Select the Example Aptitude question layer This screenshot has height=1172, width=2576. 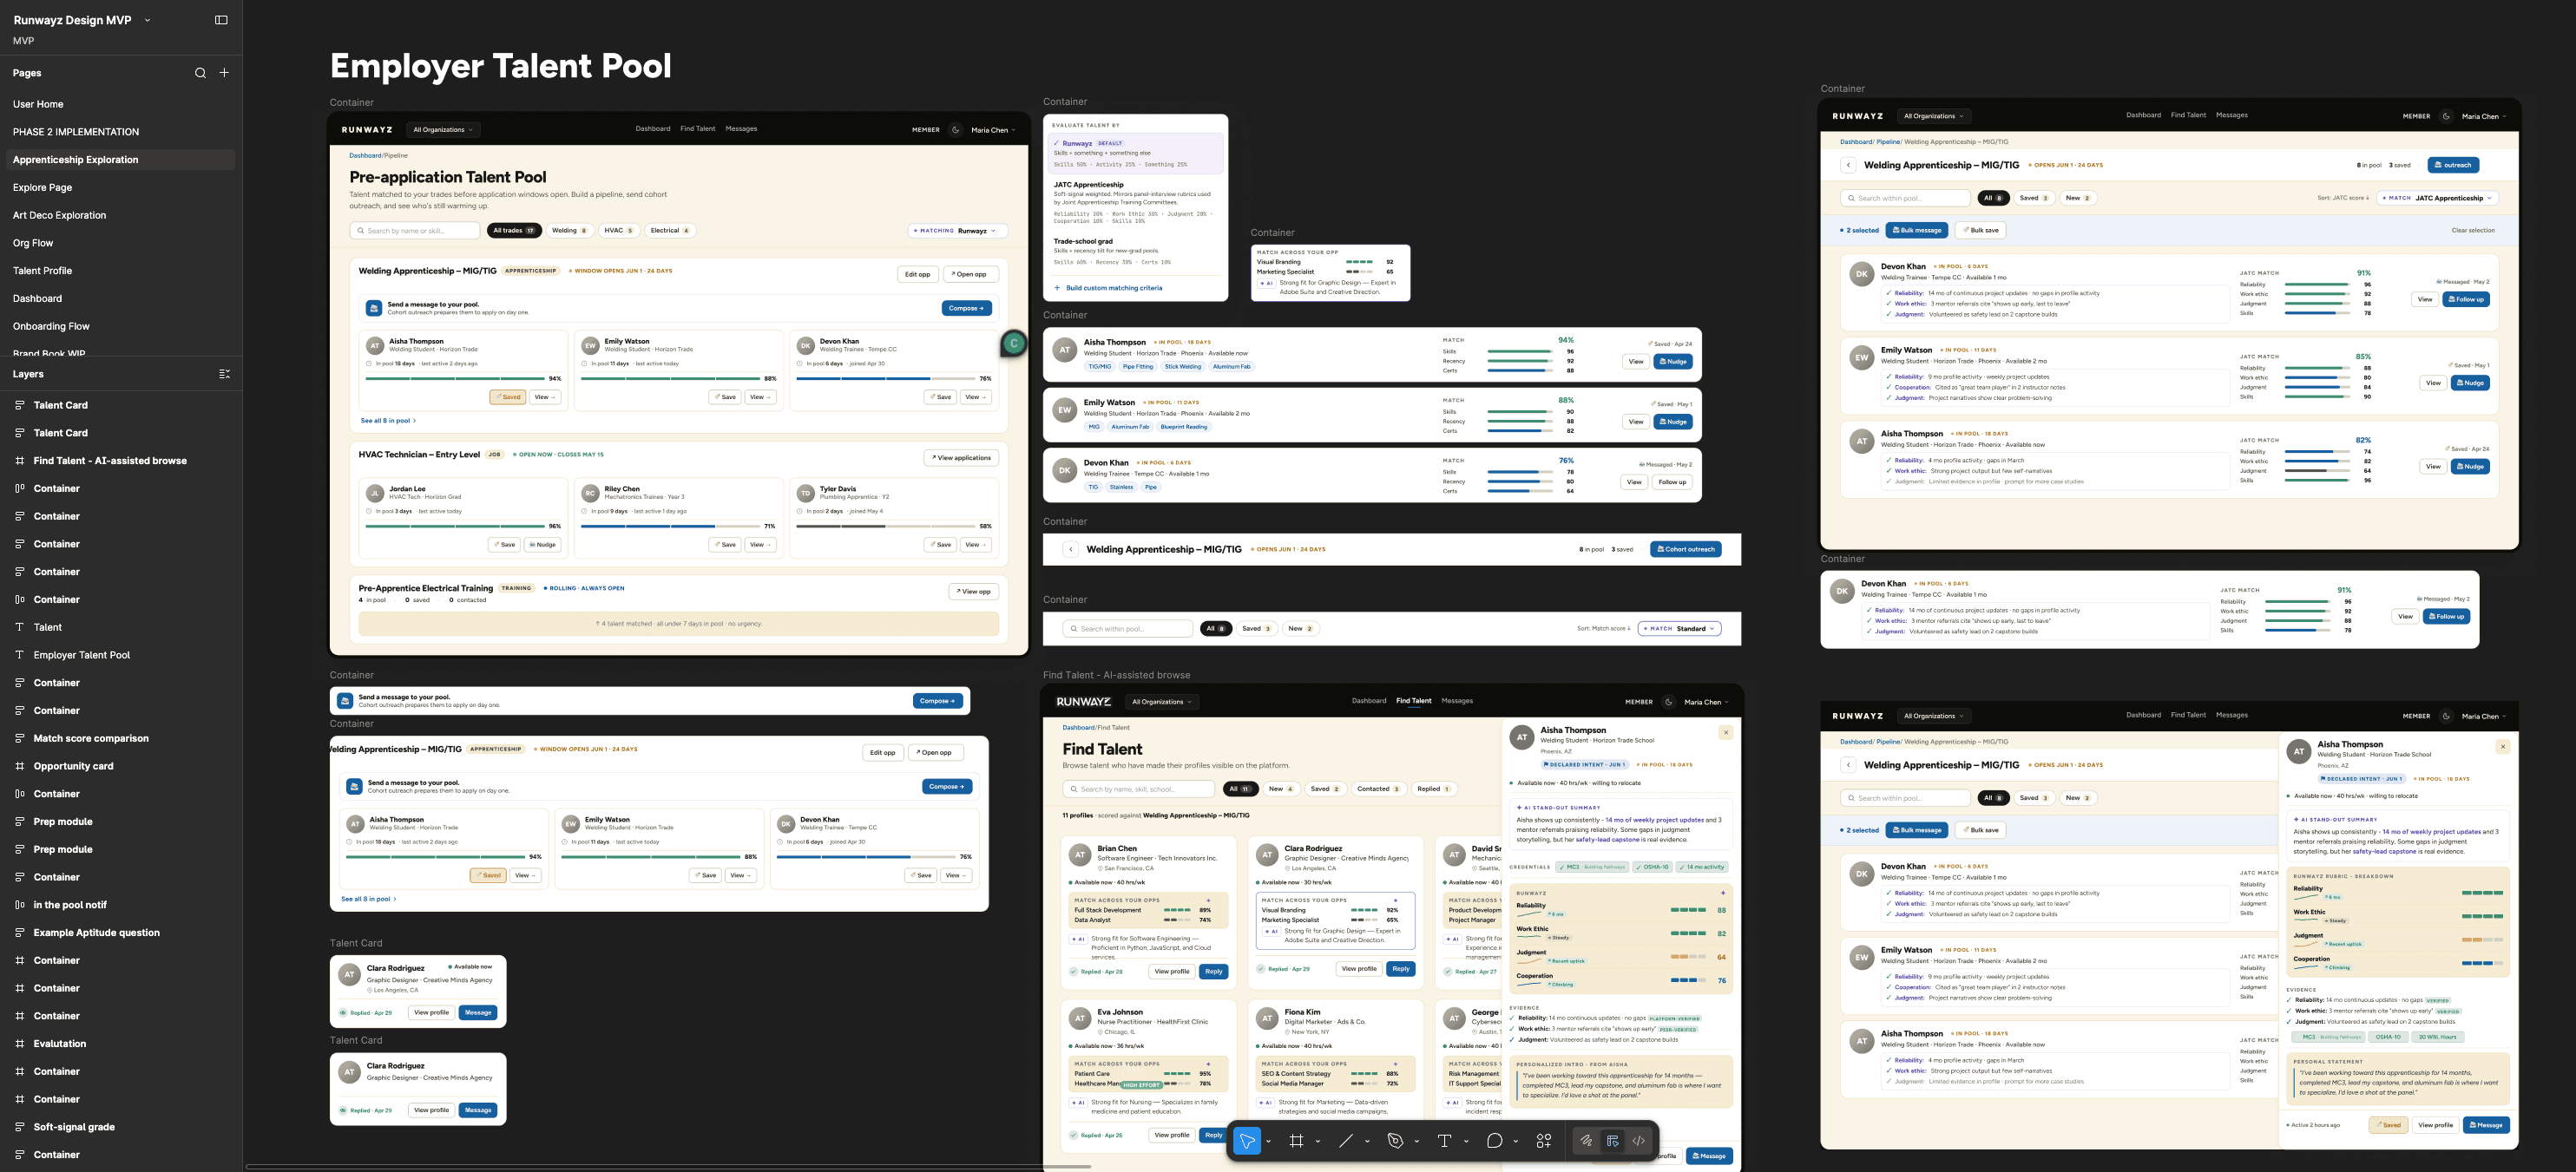click(96, 933)
